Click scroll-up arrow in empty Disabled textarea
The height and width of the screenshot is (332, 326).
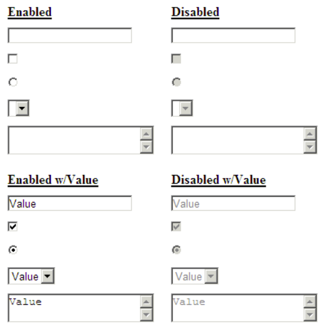[310, 133]
